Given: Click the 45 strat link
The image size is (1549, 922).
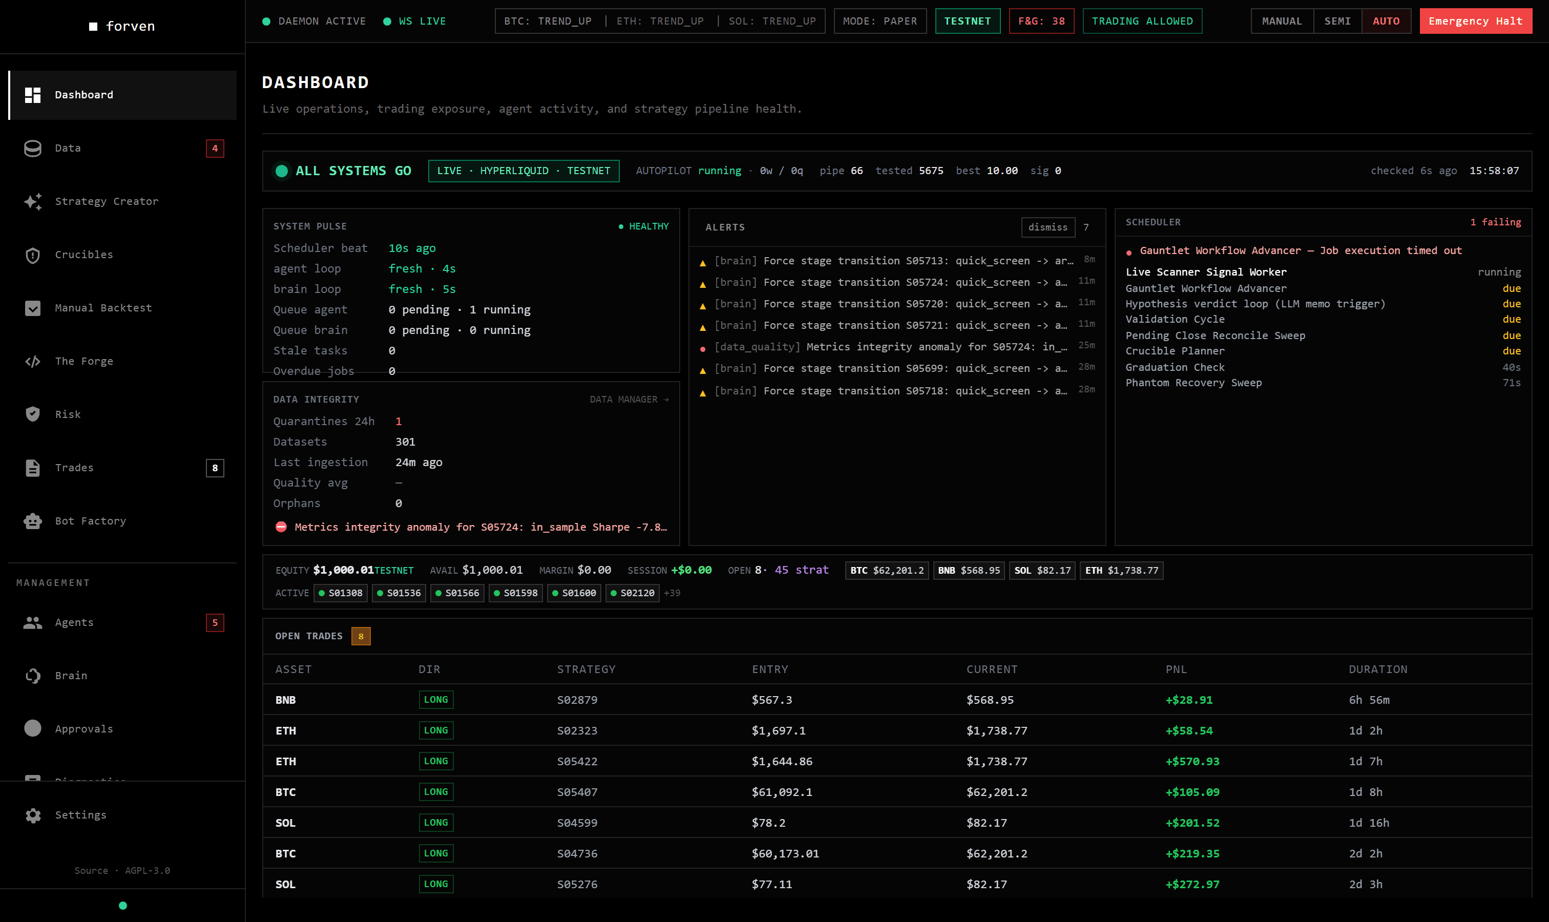Looking at the screenshot, I should pos(802,570).
